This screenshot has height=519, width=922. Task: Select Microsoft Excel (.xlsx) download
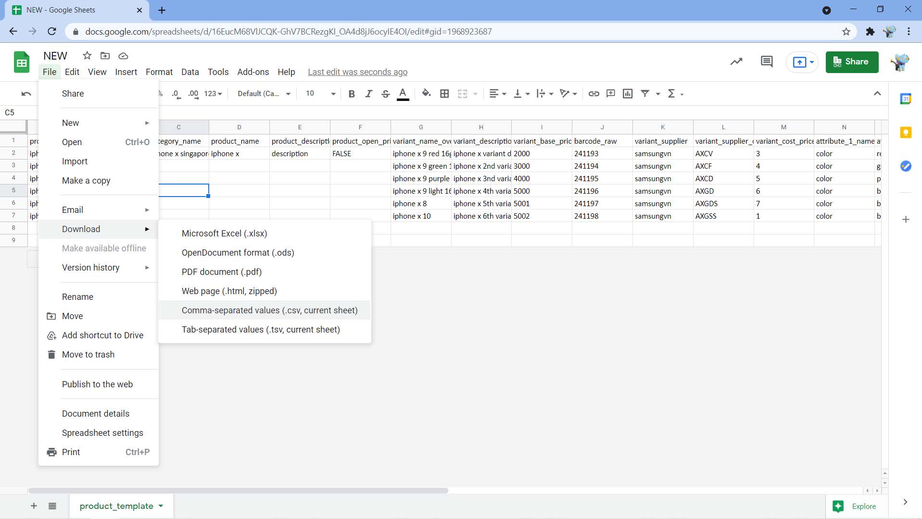[x=265, y=234]
